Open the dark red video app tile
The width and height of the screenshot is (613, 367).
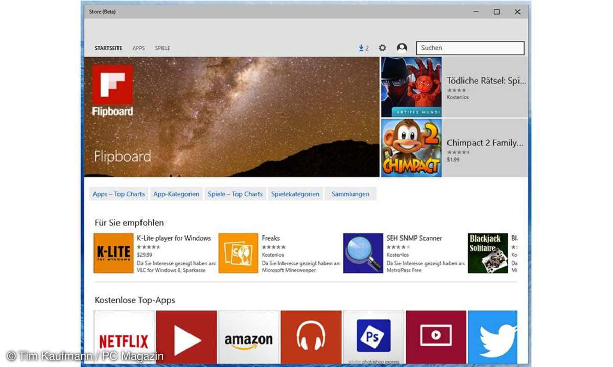click(x=436, y=337)
